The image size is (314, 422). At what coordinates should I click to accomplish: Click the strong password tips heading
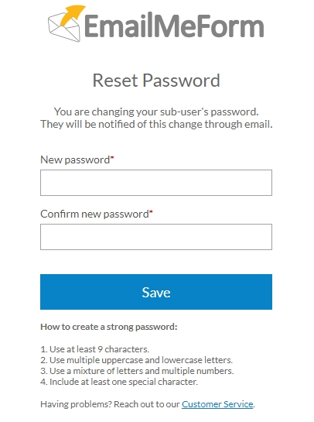(109, 327)
